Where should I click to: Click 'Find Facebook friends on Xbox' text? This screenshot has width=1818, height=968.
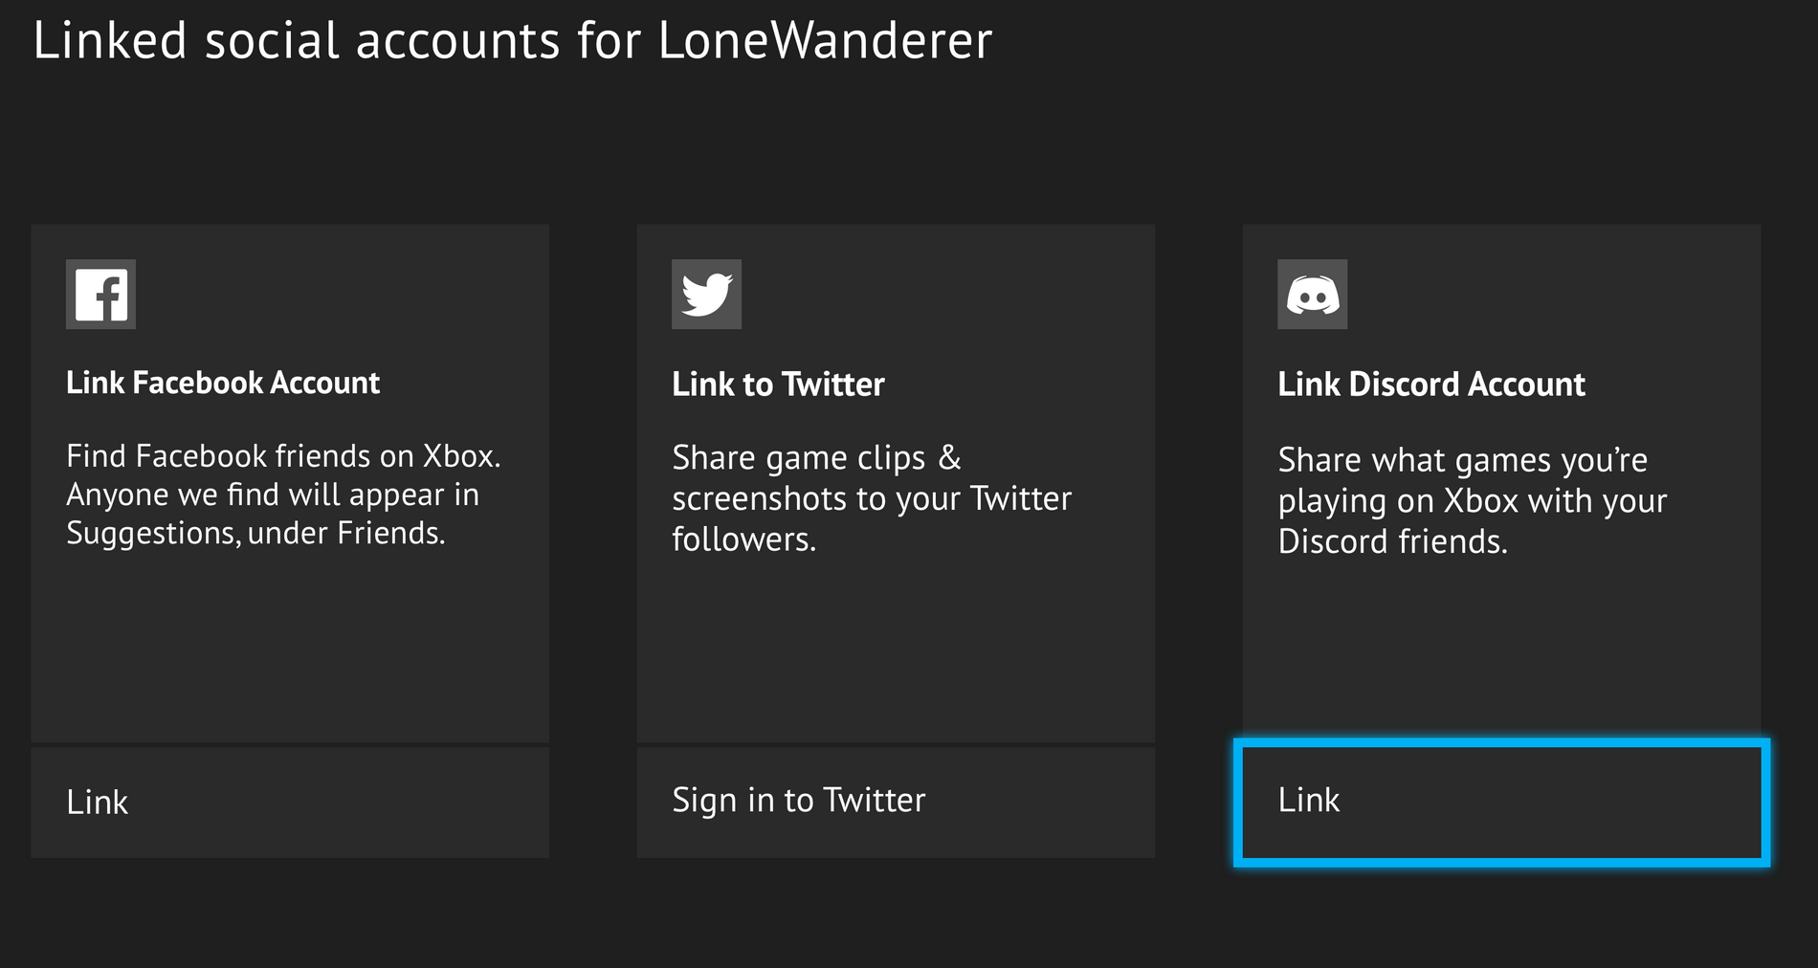point(283,456)
